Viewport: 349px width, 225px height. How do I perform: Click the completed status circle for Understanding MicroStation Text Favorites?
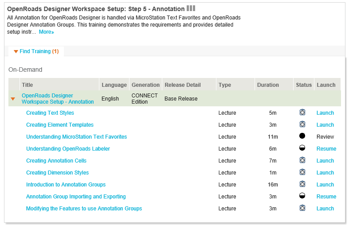click(302, 136)
